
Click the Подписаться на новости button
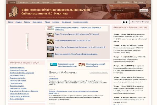[99, 73]
